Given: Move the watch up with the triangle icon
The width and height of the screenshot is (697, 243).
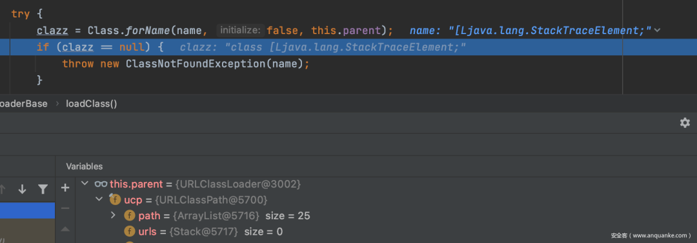Looking at the screenshot, I should 65,229.
